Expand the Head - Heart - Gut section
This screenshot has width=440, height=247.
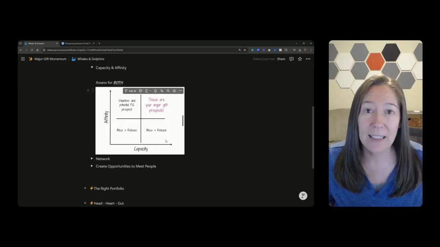85,203
